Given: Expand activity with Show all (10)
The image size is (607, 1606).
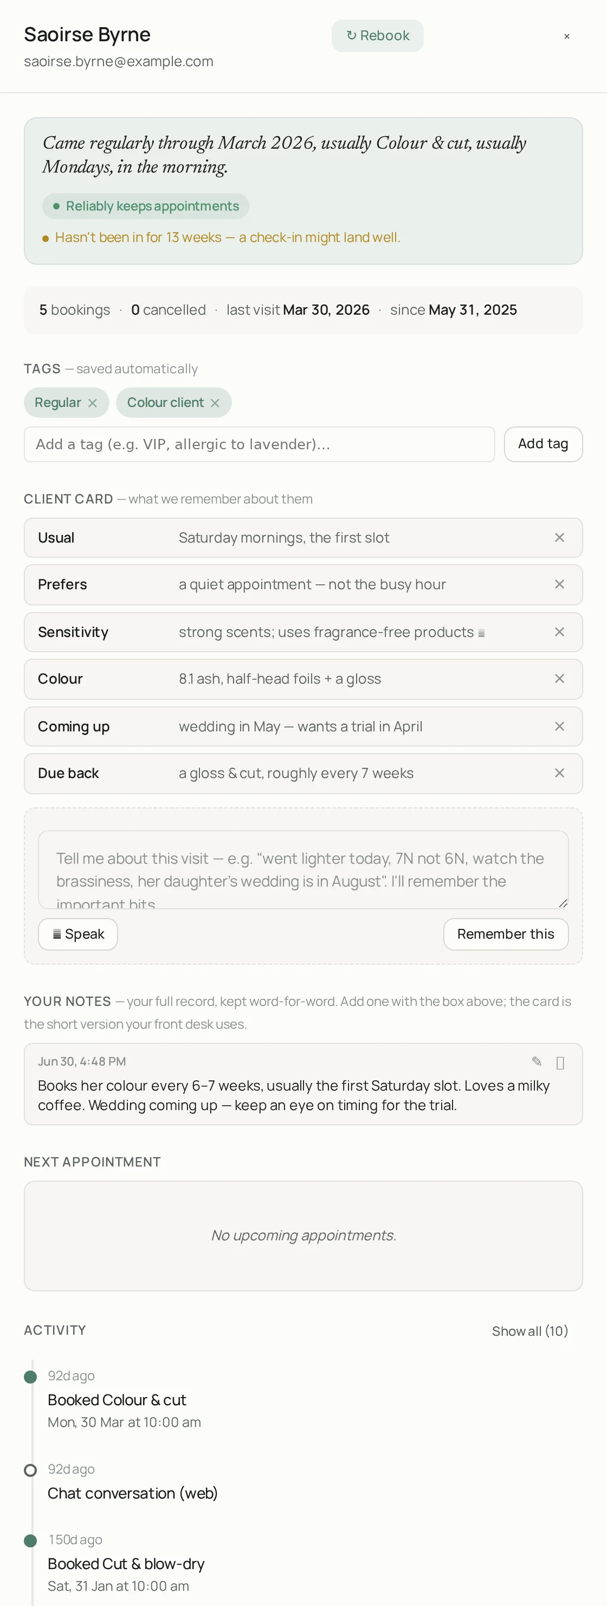Looking at the screenshot, I should 530,1331.
